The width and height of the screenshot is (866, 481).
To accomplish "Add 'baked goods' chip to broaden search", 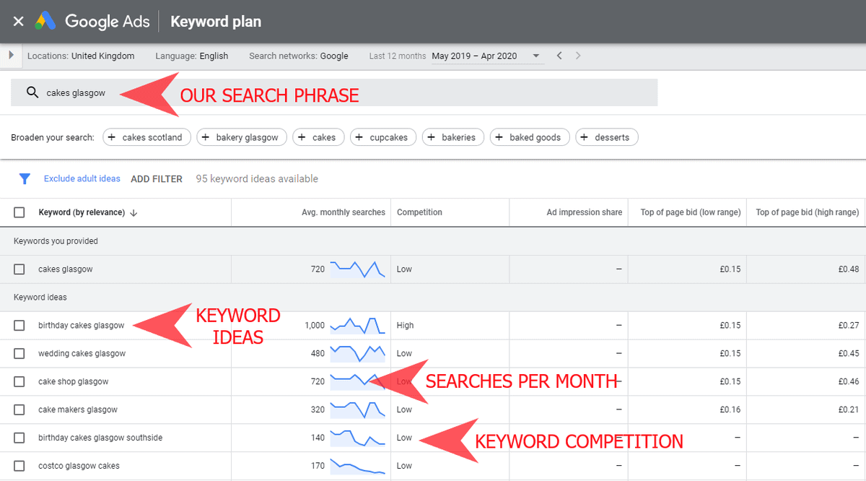I will (x=530, y=137).
